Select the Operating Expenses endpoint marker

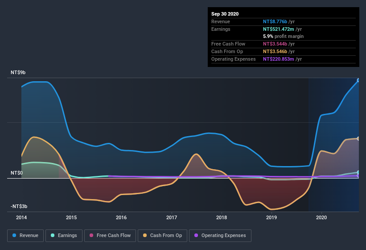358,176
